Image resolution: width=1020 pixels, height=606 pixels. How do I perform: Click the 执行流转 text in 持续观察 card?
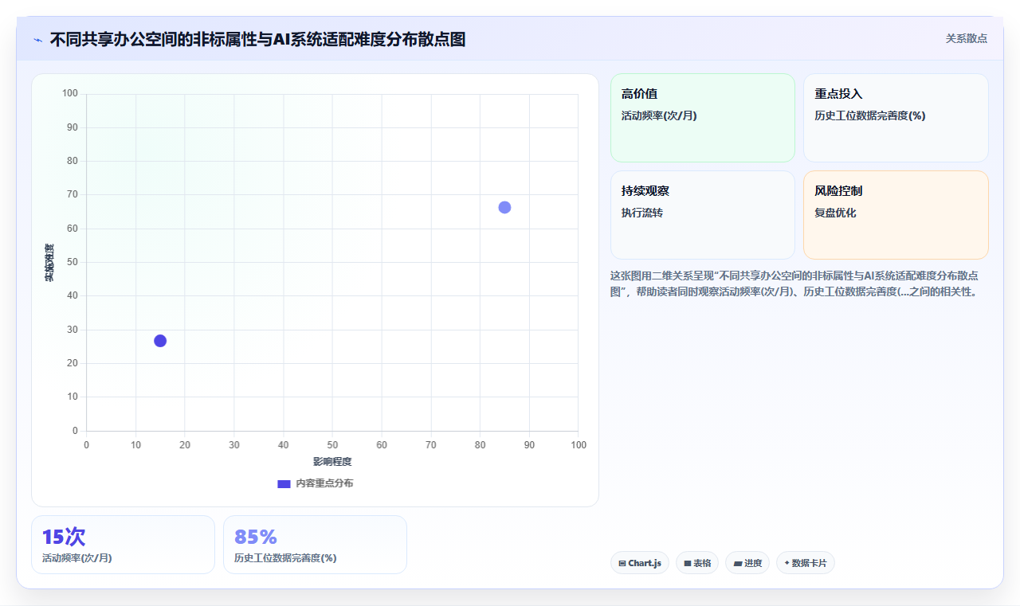pos(642,213)
